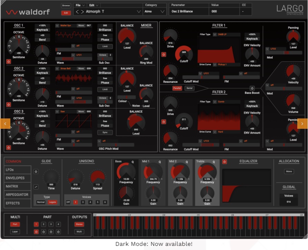The image size is (308, 250).
Task: Click the Volume knob
Action: 293,101
